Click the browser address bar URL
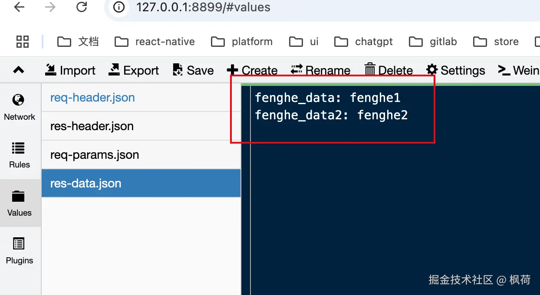 [203, 7]
